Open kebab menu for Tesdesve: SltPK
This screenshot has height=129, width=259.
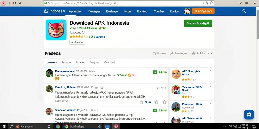click(x=210, y=87)
